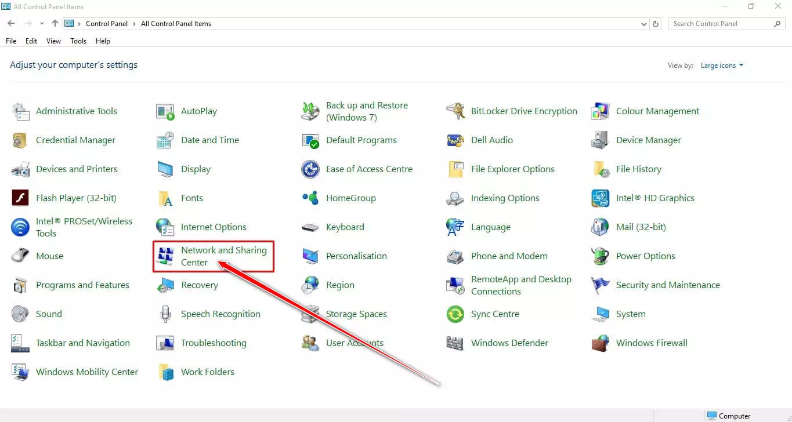792x422 pixels.
Task: Click the Speech Recognition link
Action: [220, 314]
